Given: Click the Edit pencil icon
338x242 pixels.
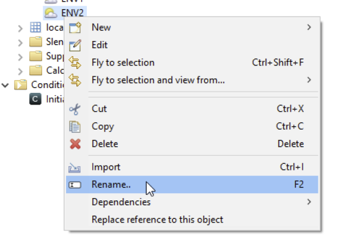Looking at the screenshot, I should coord(75,45).
